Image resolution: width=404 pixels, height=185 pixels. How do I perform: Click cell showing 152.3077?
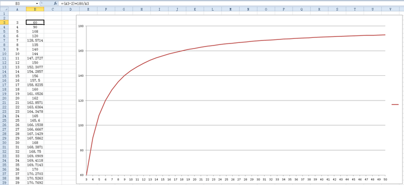click(x=35, y=67)
